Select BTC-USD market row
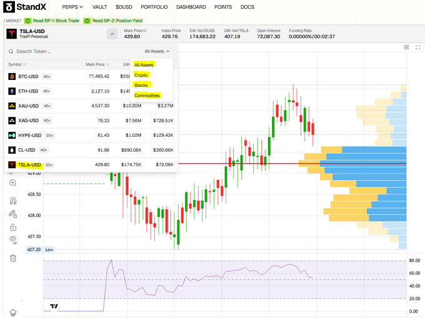425x318 pixels. coord(91,76)
